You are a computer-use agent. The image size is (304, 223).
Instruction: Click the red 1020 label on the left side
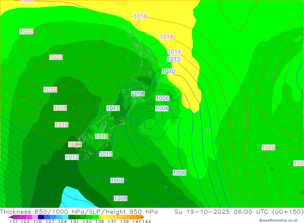click(50, 90)
